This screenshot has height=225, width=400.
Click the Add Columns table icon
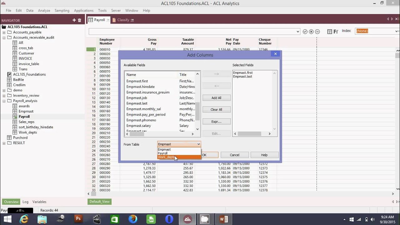click(x=330, y=32)
